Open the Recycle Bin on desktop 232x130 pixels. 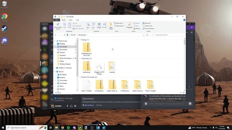(x=5, y=5)
